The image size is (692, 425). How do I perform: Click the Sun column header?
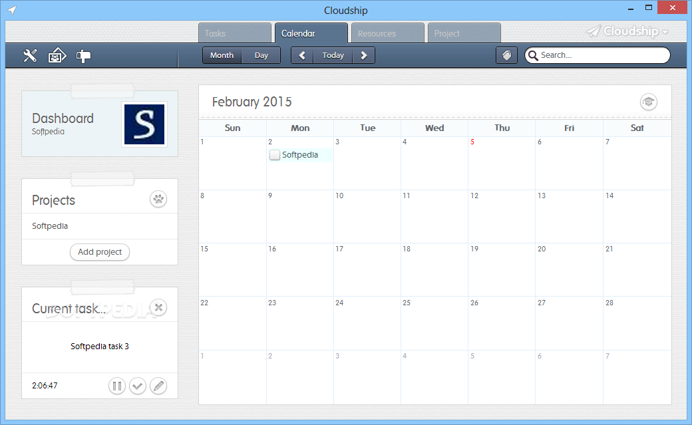pyautogui.click(x=233, y=128)
